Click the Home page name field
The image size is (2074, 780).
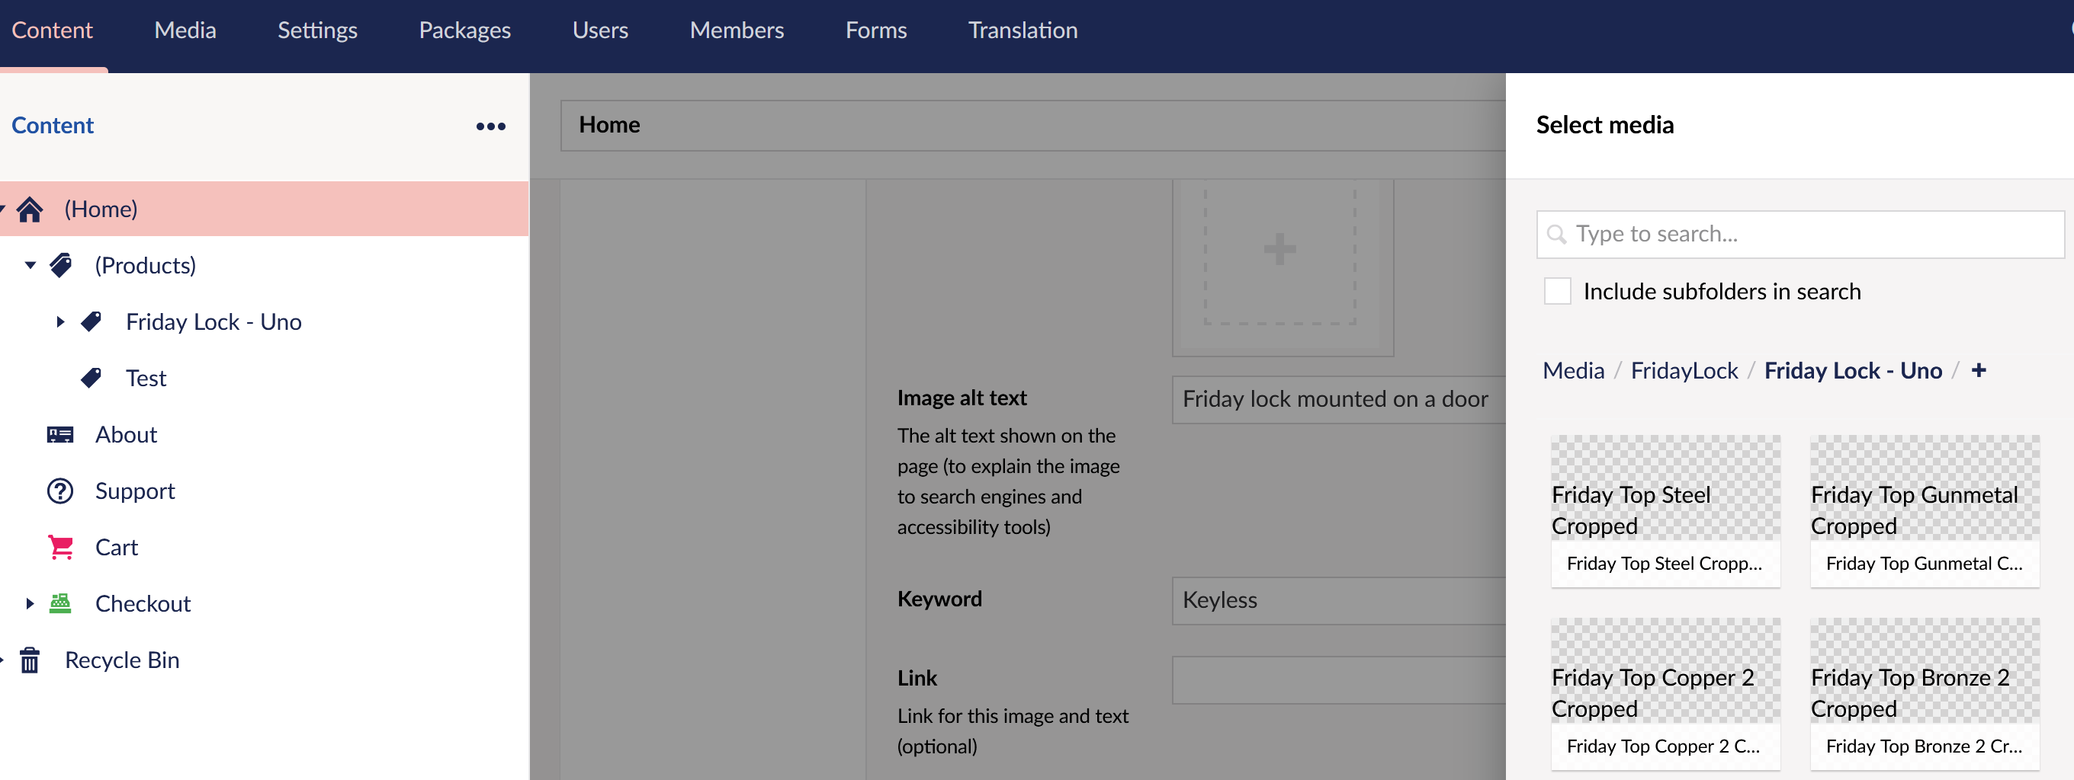click(x=1033, y=126)
